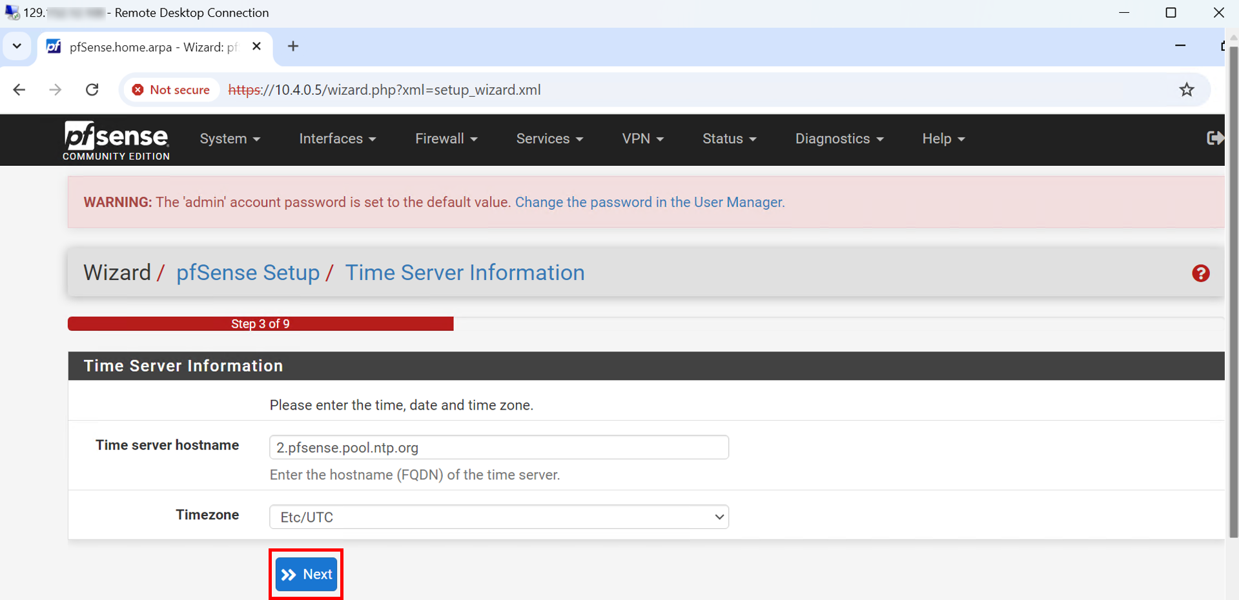The width and height of the screenshot is (1239, 600).
Task: Go forward in browser history
Action: 56,90
